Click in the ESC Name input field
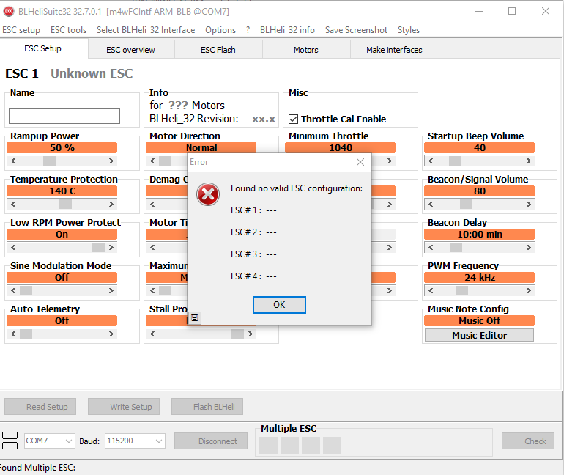The width and height of the screenshot is (564, 475). (x=64, y=117)
